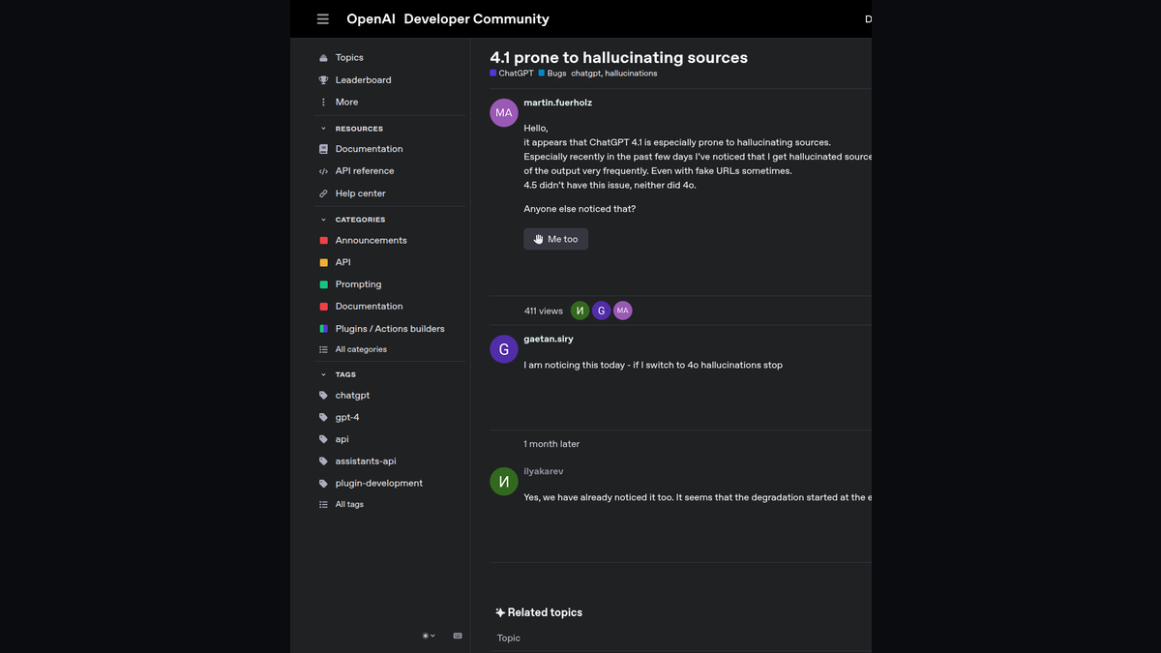1161x653 pixels.
Task: Click the small G participant avatar
Action: [601, 311]
